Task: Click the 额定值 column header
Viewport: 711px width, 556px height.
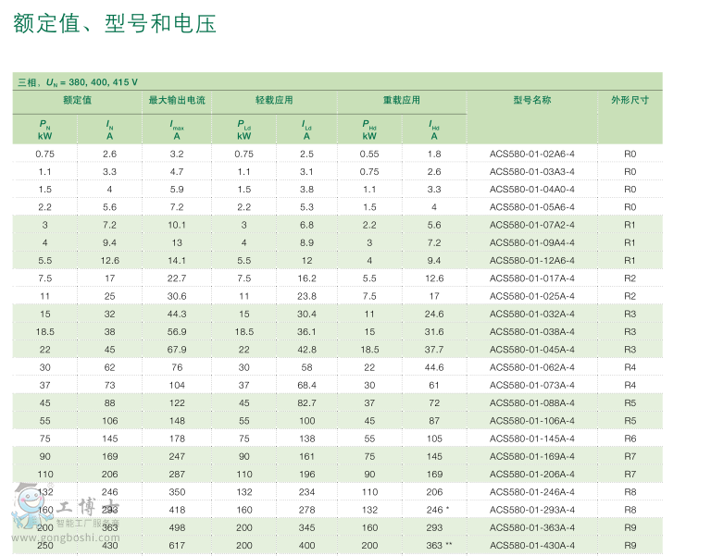Action: coord(78,100)
